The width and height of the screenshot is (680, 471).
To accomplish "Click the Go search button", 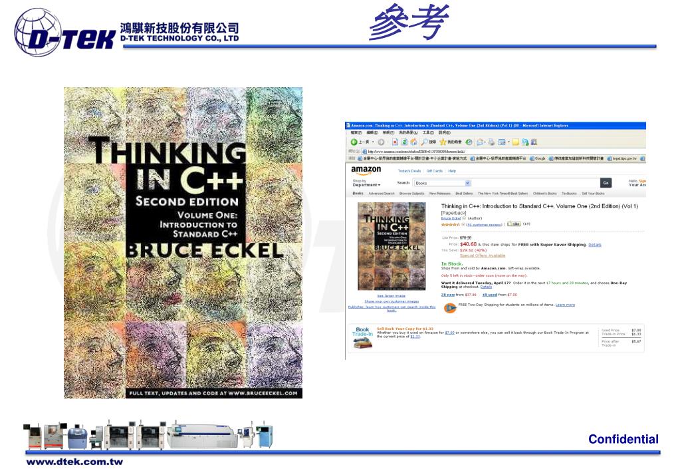I will 606,183.
